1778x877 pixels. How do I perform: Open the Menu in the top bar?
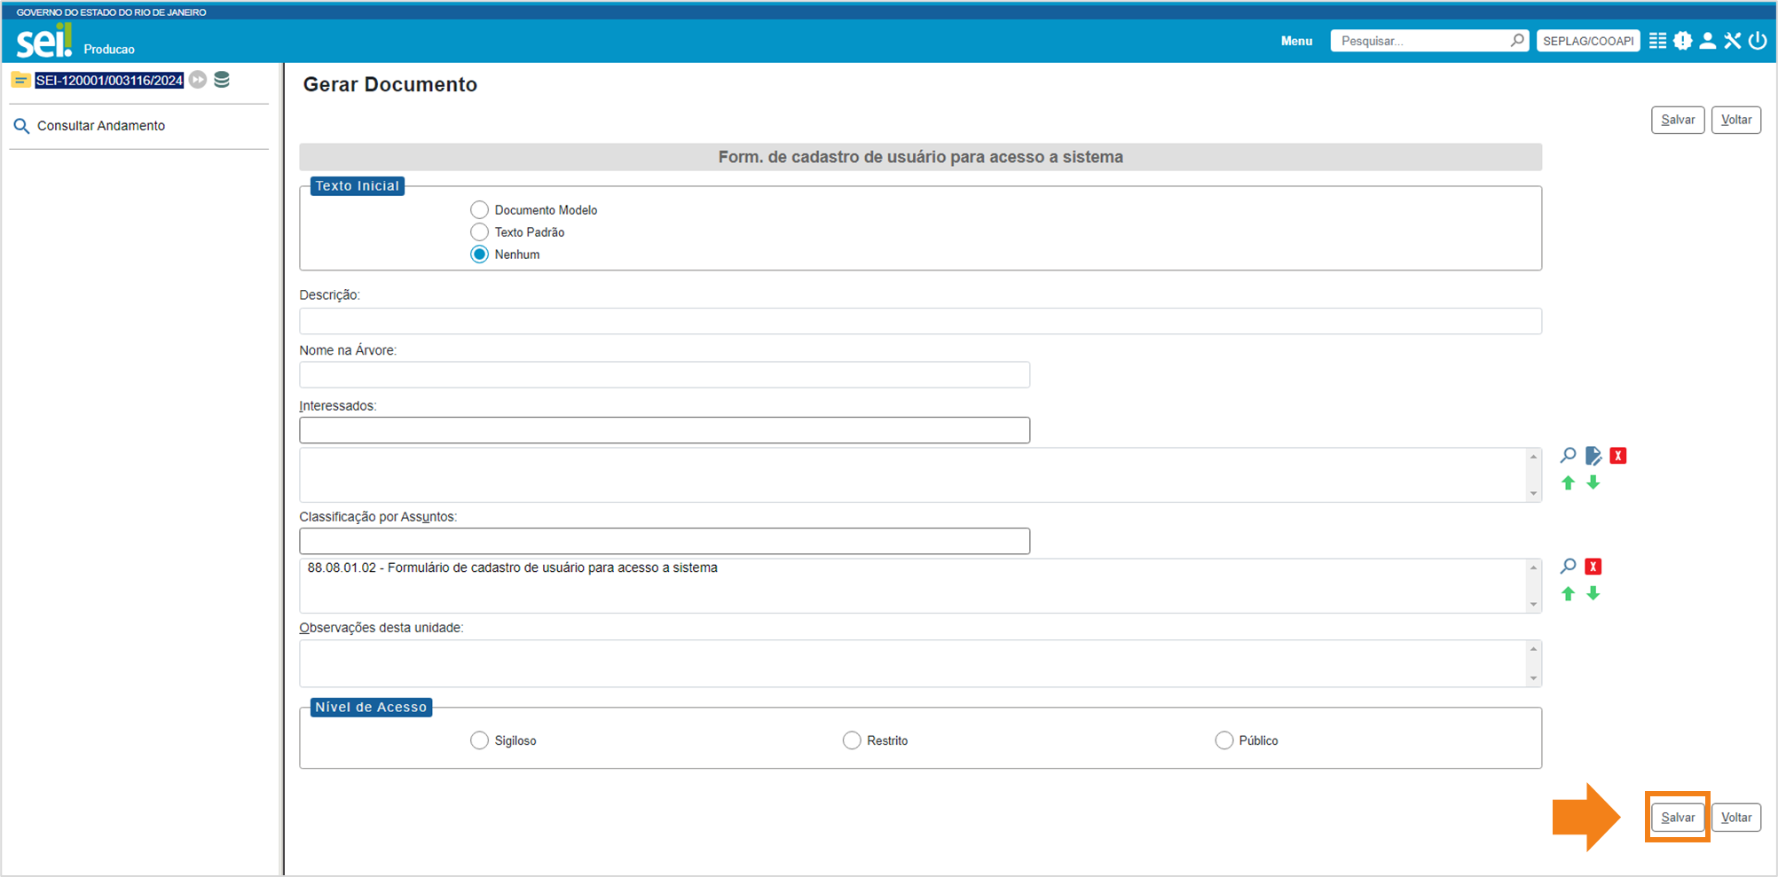click(1296, 41)
